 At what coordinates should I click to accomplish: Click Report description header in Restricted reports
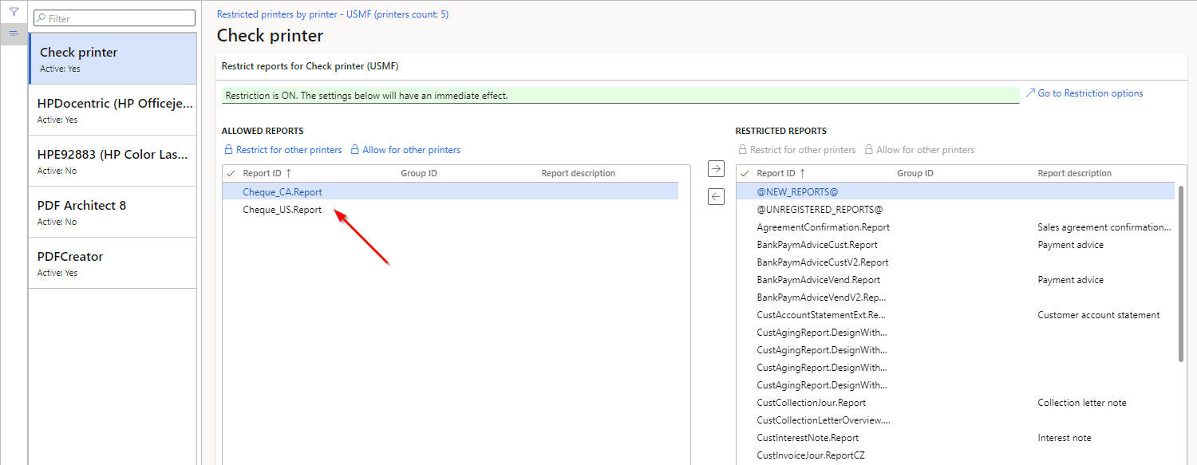click(x=1075, y=173)
